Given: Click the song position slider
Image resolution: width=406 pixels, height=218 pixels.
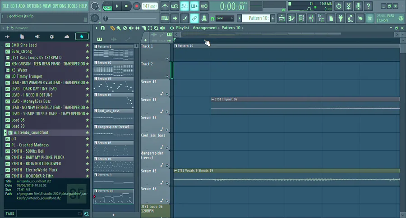Looking at the screenshot, I should tap(131, 18).
